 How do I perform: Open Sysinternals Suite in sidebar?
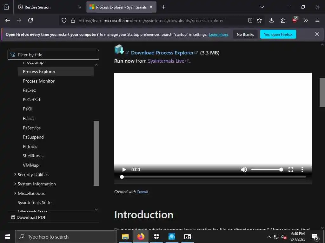[x=35, y=202]
